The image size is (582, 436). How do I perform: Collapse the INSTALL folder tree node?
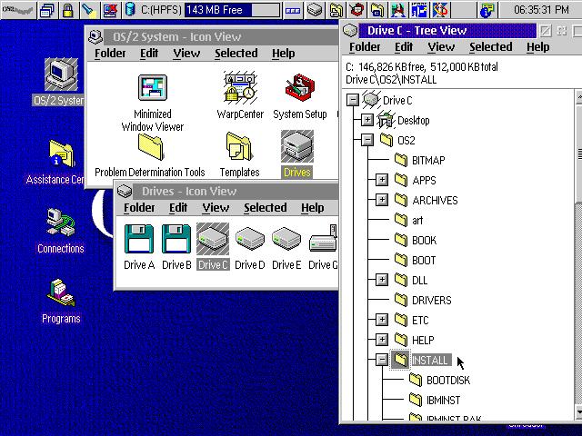(x=382, y=361)
